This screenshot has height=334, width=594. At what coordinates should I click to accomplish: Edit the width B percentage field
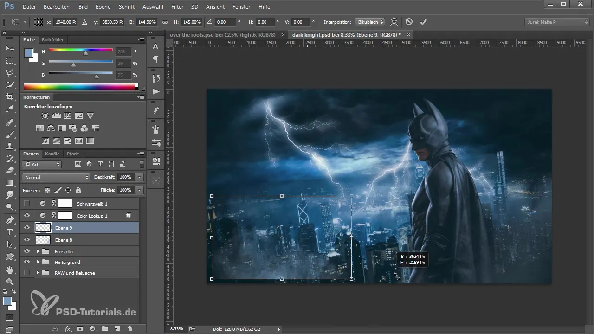click(147, 22)
